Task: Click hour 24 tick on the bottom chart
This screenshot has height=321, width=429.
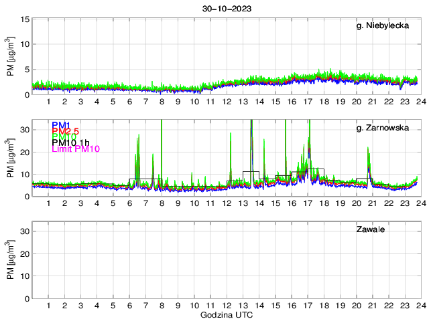Action: tap(420, 306)
